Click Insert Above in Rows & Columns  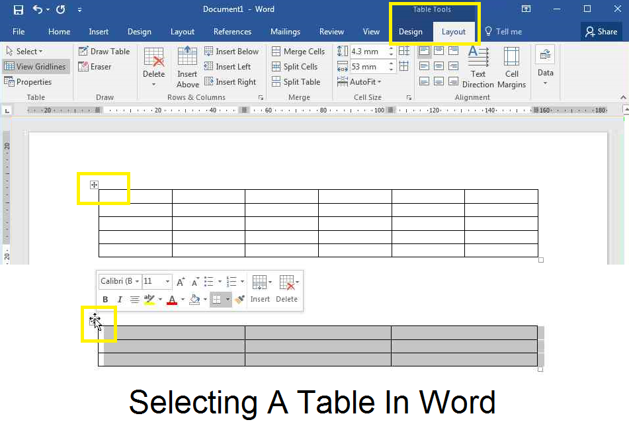[187, 68]
